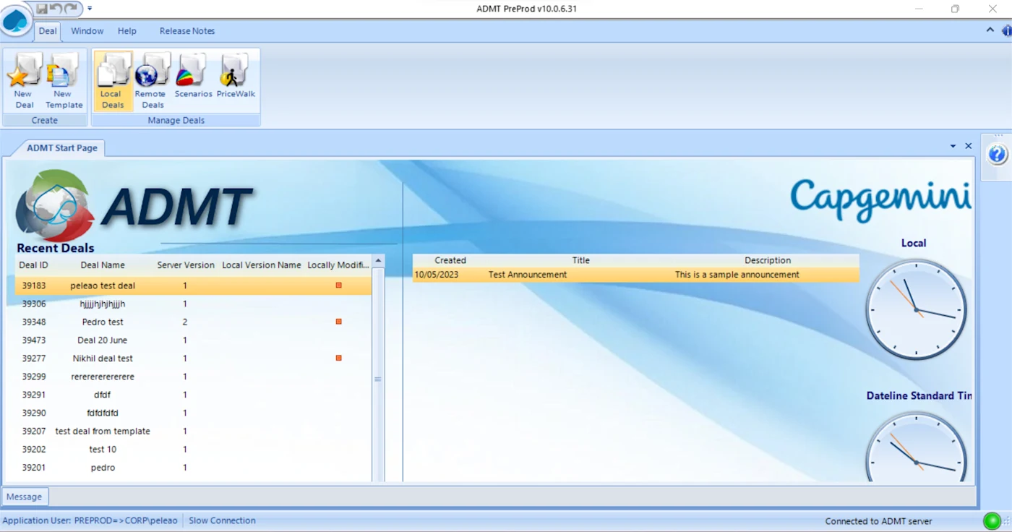Restore down the ADMT PreProd window
The width and height of the screenshot is (1012, 532).
tap(956, 9)
